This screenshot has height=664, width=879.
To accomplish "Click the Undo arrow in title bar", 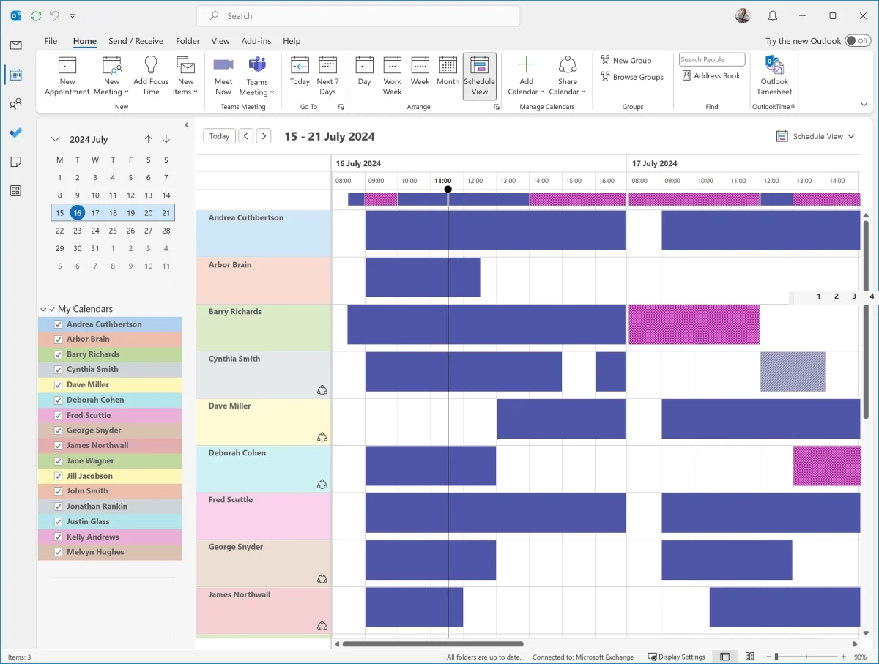I will pos(54,15).
